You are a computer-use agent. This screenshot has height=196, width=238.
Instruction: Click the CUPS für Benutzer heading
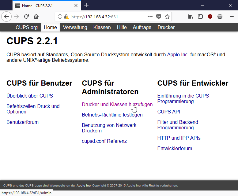tap(39, 83)
